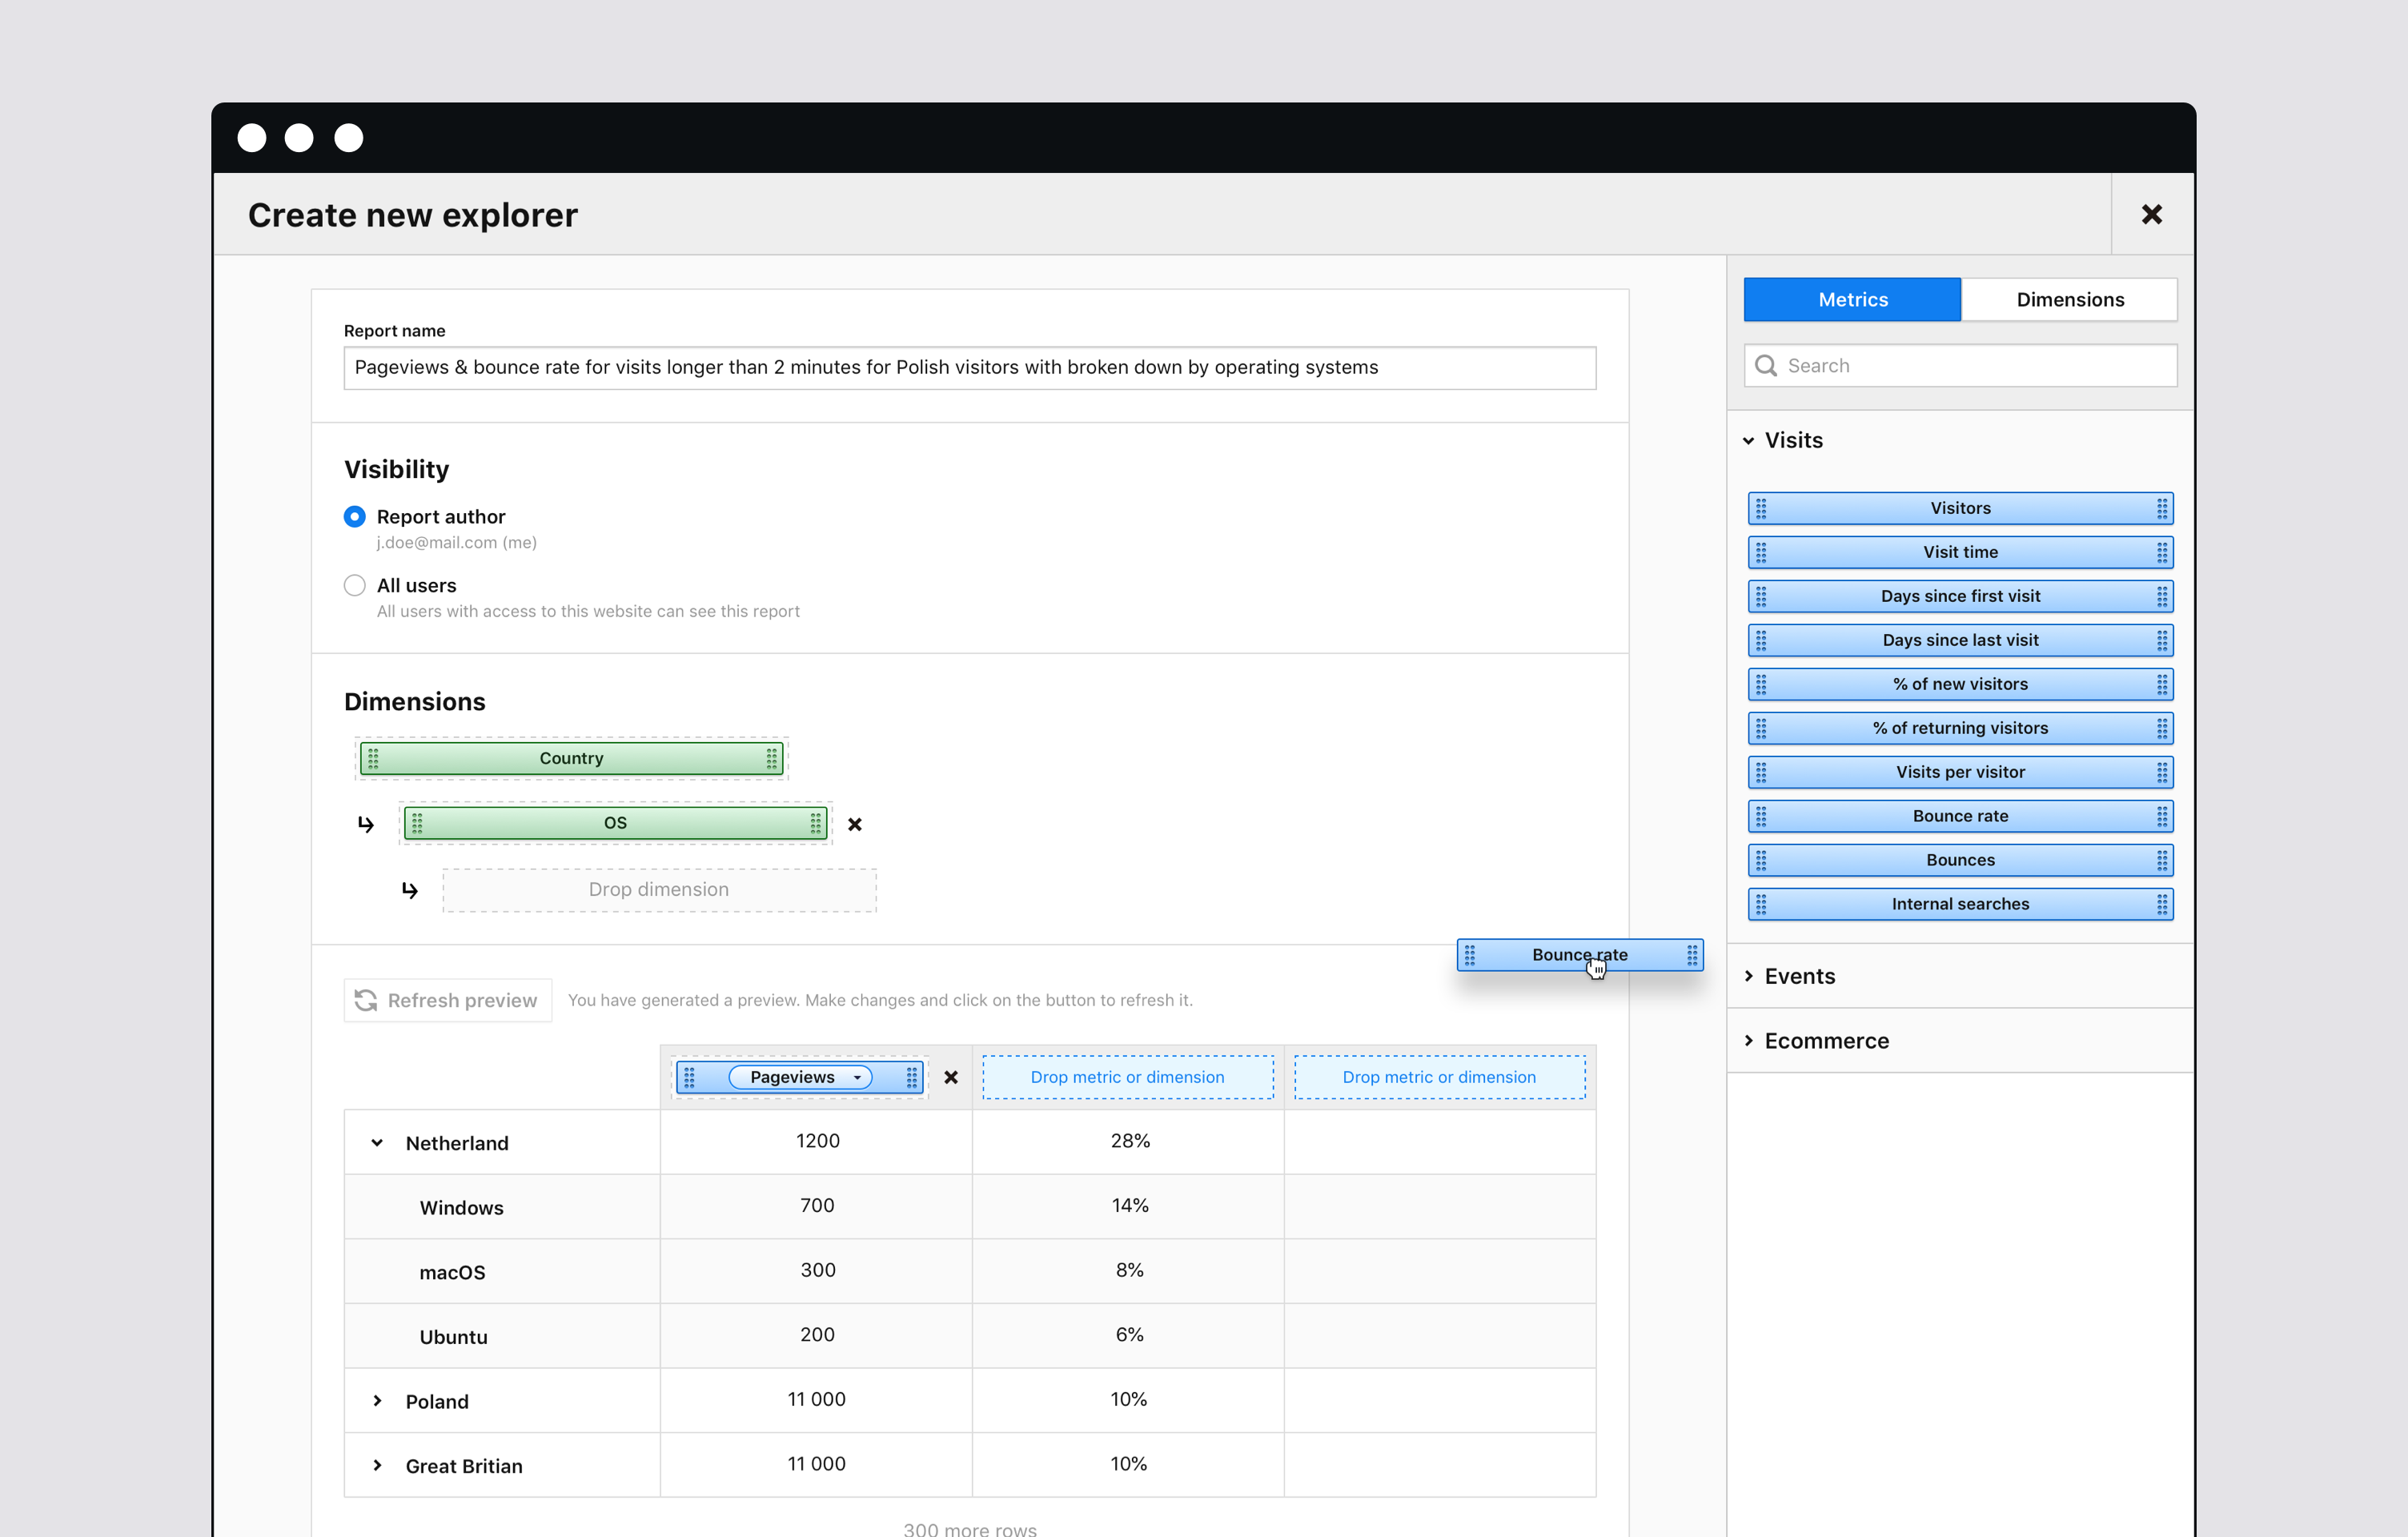This screenshot has height=1537, width=2408.
Task: Grab the left handle of Bounces chip
Action: 1761,860
